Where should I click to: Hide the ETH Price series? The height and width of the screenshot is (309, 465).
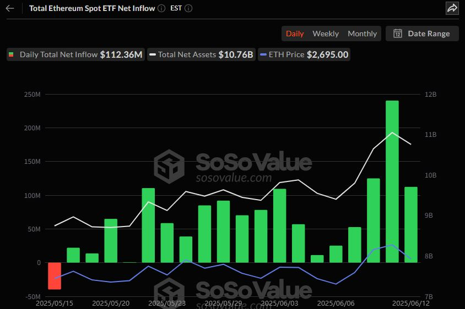coord(304,54)
